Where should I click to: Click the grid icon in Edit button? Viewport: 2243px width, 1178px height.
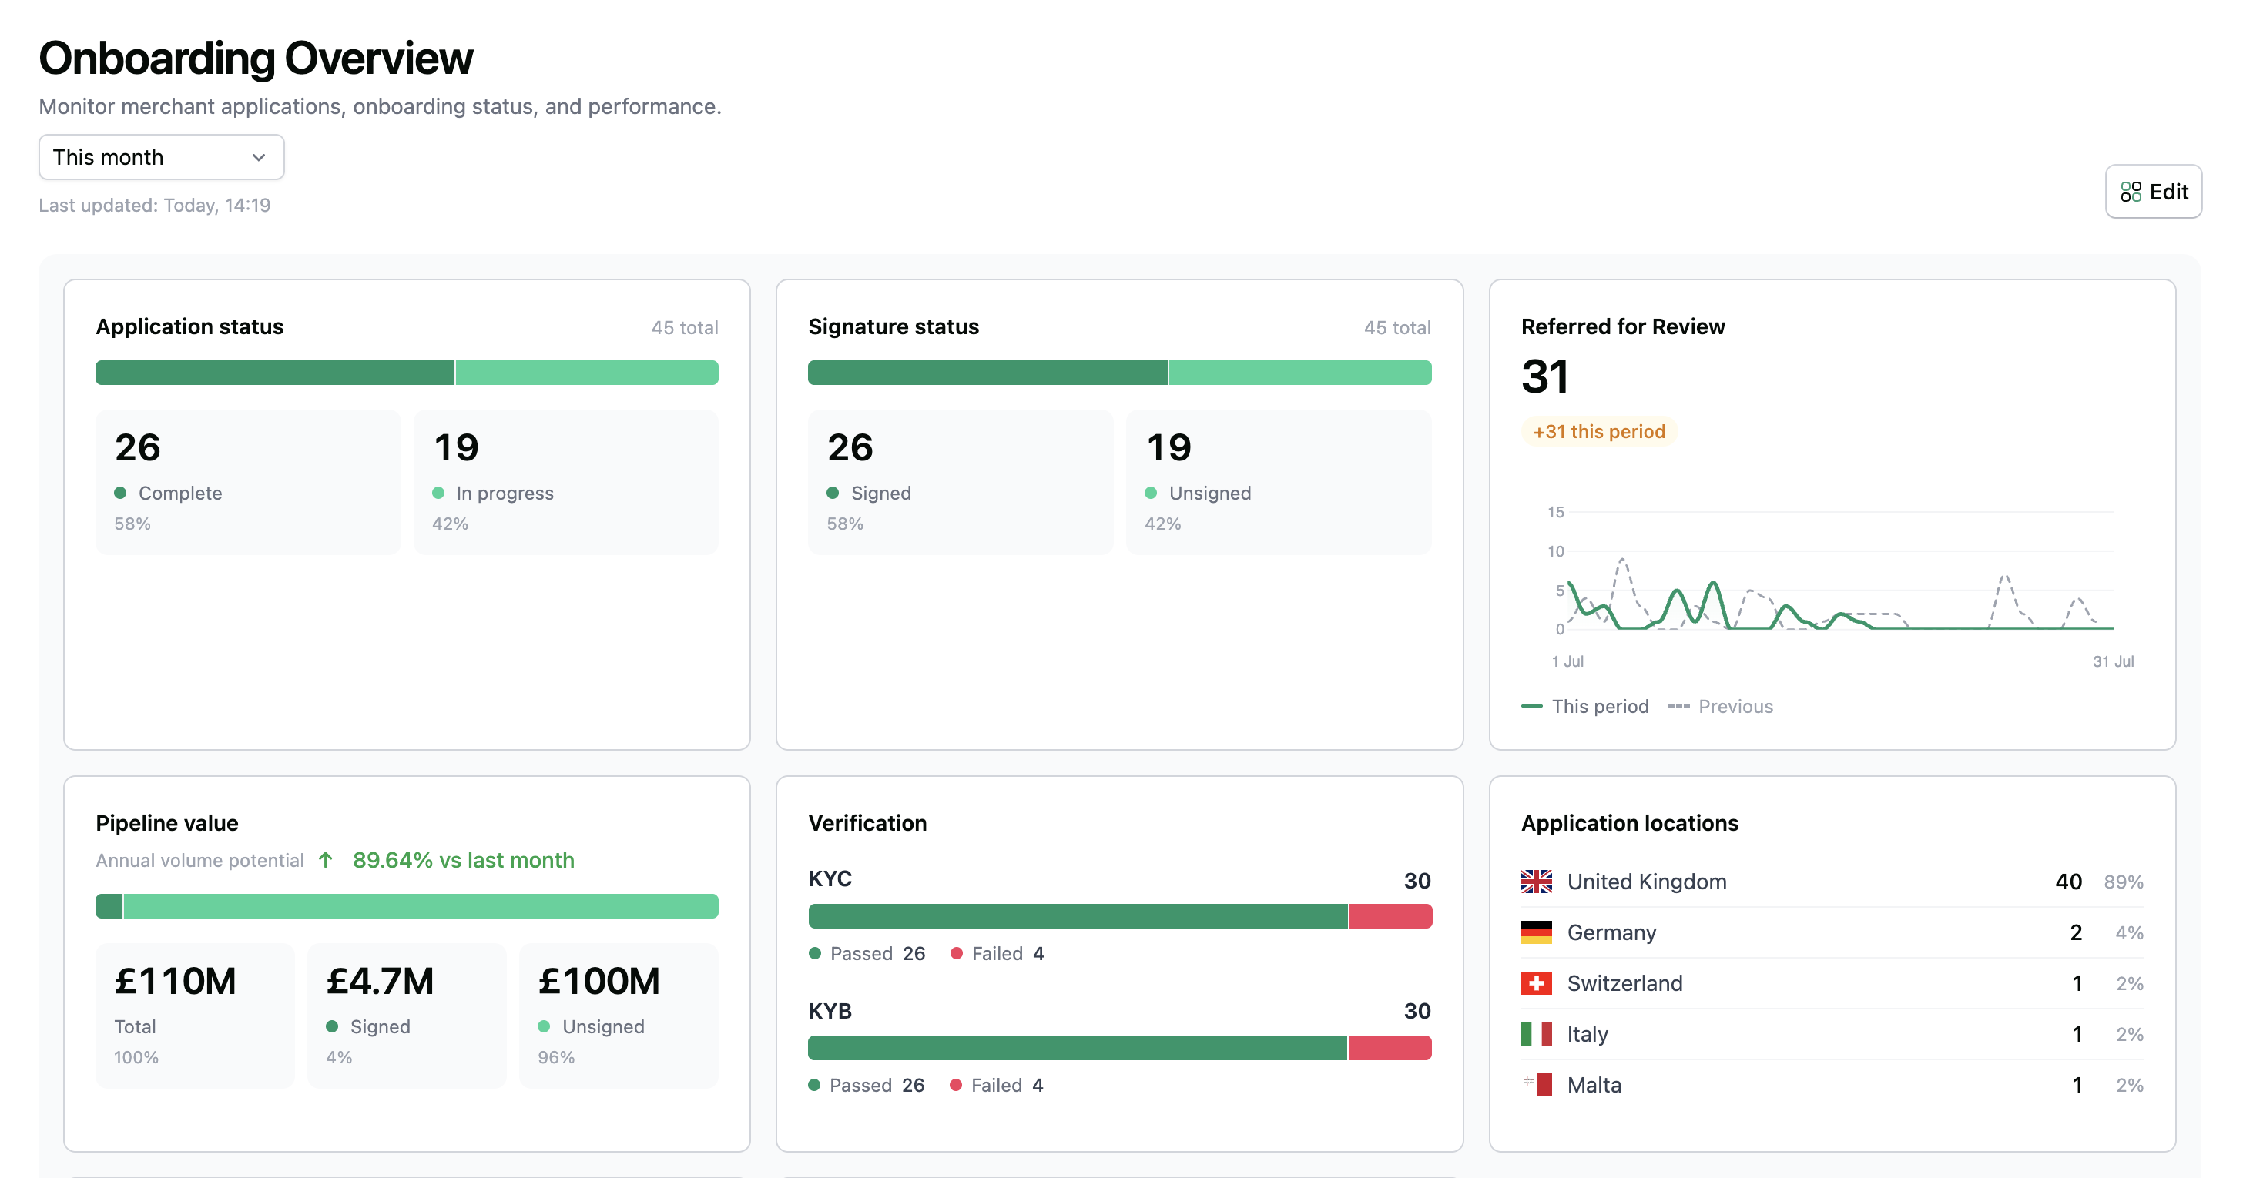(2131, 192)
